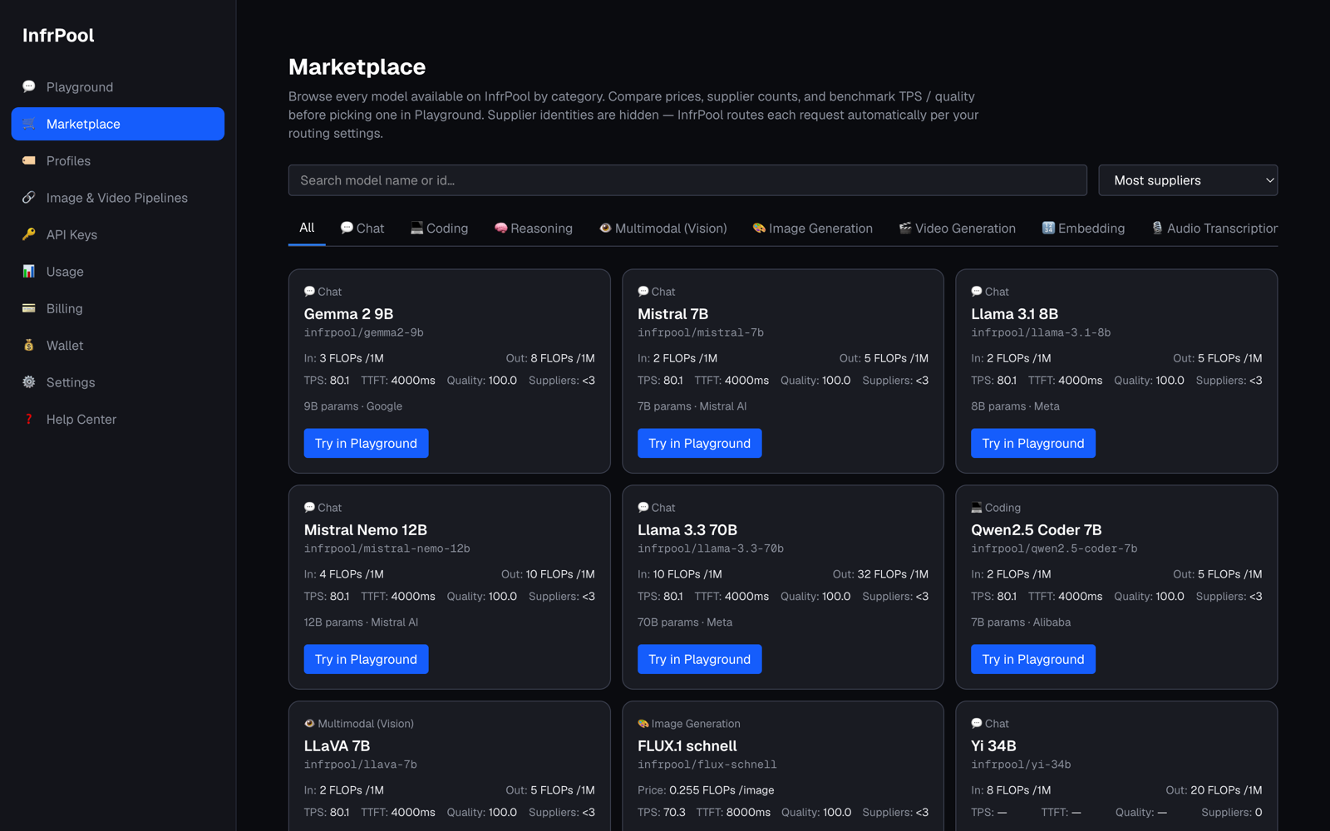Click the Multimodal tab eye icon
1330x831 pixels.
[x=605, y=228]
